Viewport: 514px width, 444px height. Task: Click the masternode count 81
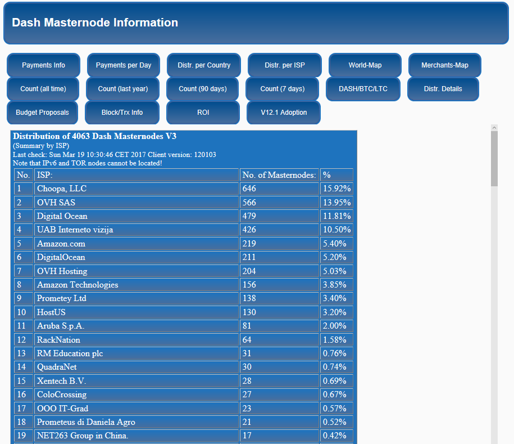[x=279, y=326]
